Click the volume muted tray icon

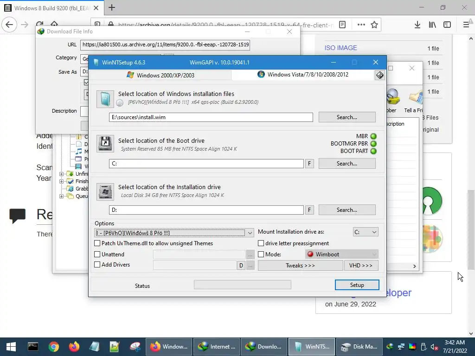point(434,347)
